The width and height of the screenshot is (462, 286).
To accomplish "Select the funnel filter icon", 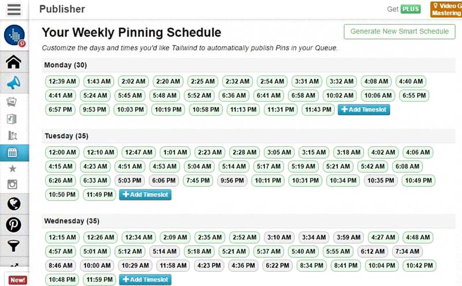I will [13, 246].
